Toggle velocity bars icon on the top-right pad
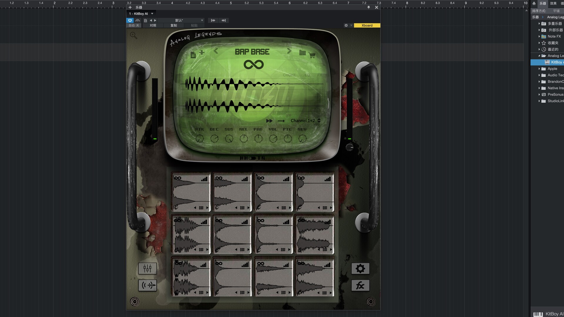 (328, 179)
